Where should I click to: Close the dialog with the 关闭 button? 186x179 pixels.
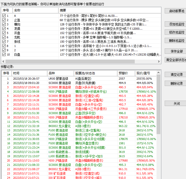176,104
